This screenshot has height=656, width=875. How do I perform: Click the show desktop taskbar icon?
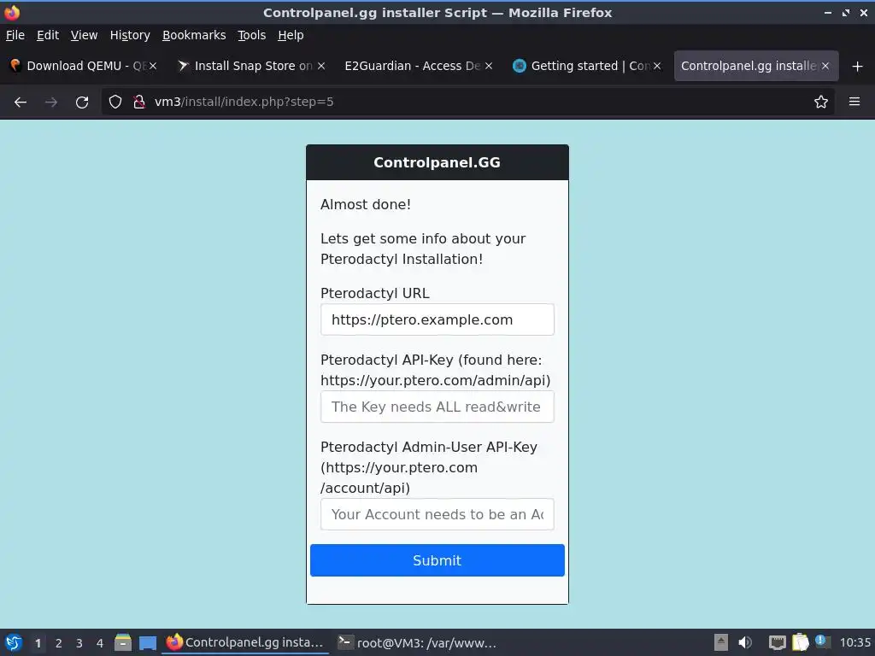(x=148, y=642)
